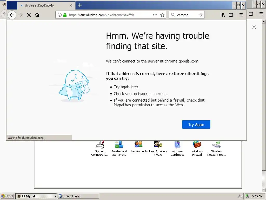266x200 pixels.
Task: Open Taskbar and Start Menu item
Action: 119,149
